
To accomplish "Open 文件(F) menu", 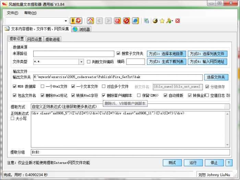I will point(12,13).
